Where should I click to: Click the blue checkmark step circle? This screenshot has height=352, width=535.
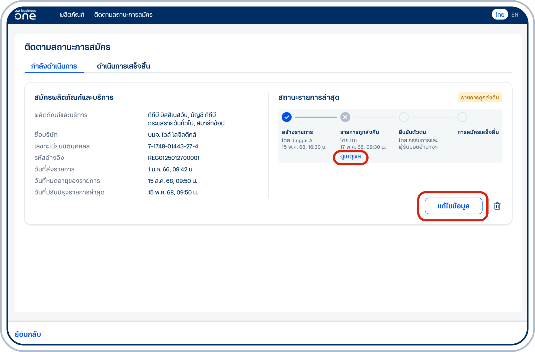click(x=286, y=117)
